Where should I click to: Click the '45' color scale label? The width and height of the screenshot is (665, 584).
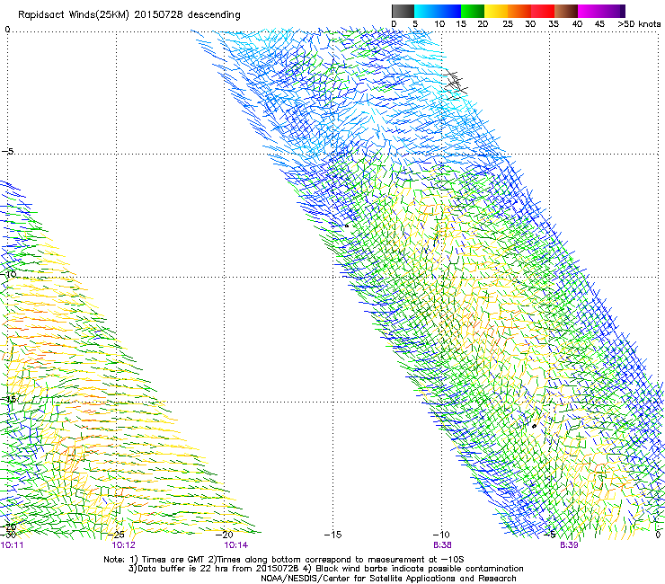[x=598, y=24]
